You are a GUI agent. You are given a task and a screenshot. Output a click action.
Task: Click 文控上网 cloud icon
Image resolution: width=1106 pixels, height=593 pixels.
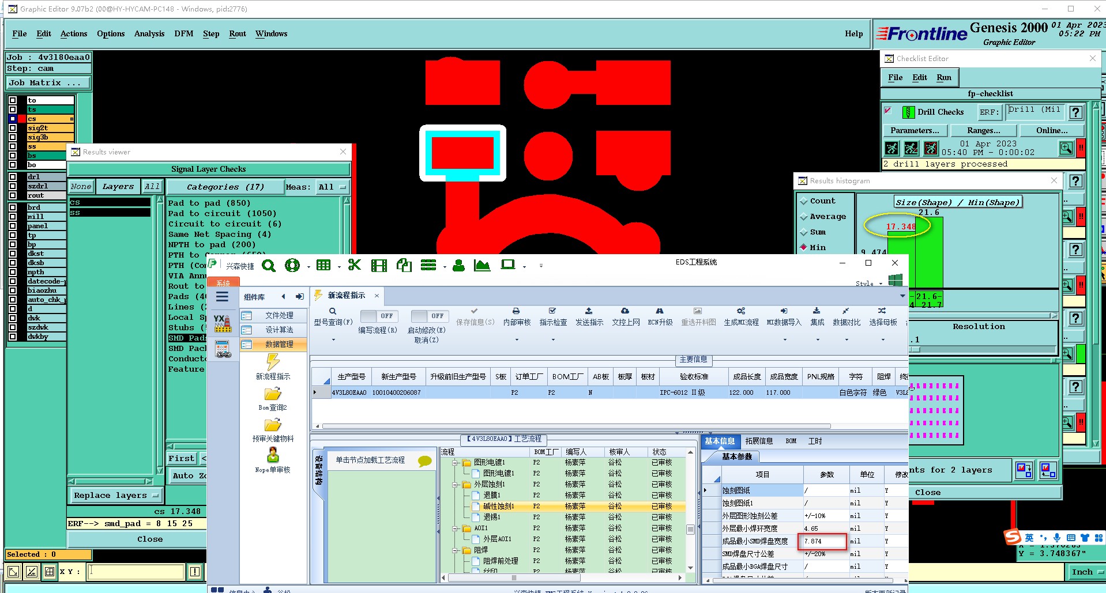625,311
